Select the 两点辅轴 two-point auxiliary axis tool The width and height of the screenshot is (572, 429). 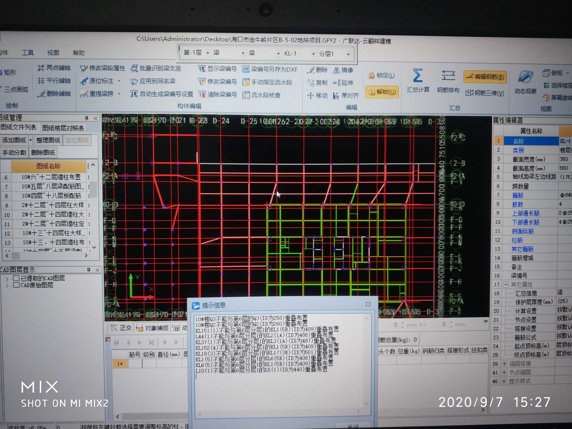[x=54, y=68]
